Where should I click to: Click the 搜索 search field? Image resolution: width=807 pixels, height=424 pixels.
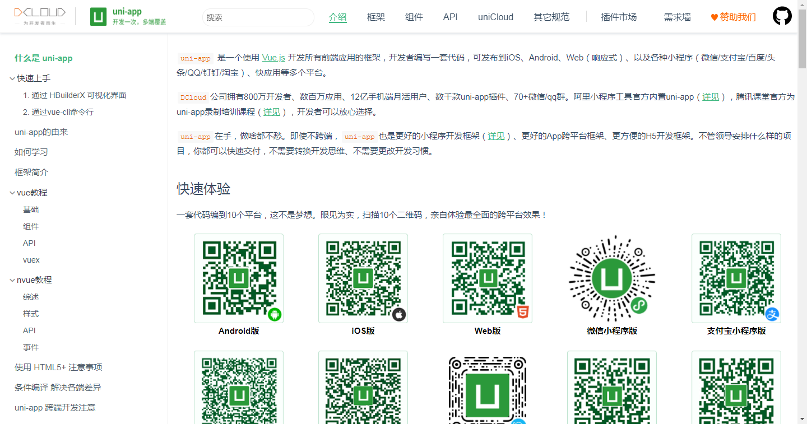pyautogui.click(x=258, y=17)
